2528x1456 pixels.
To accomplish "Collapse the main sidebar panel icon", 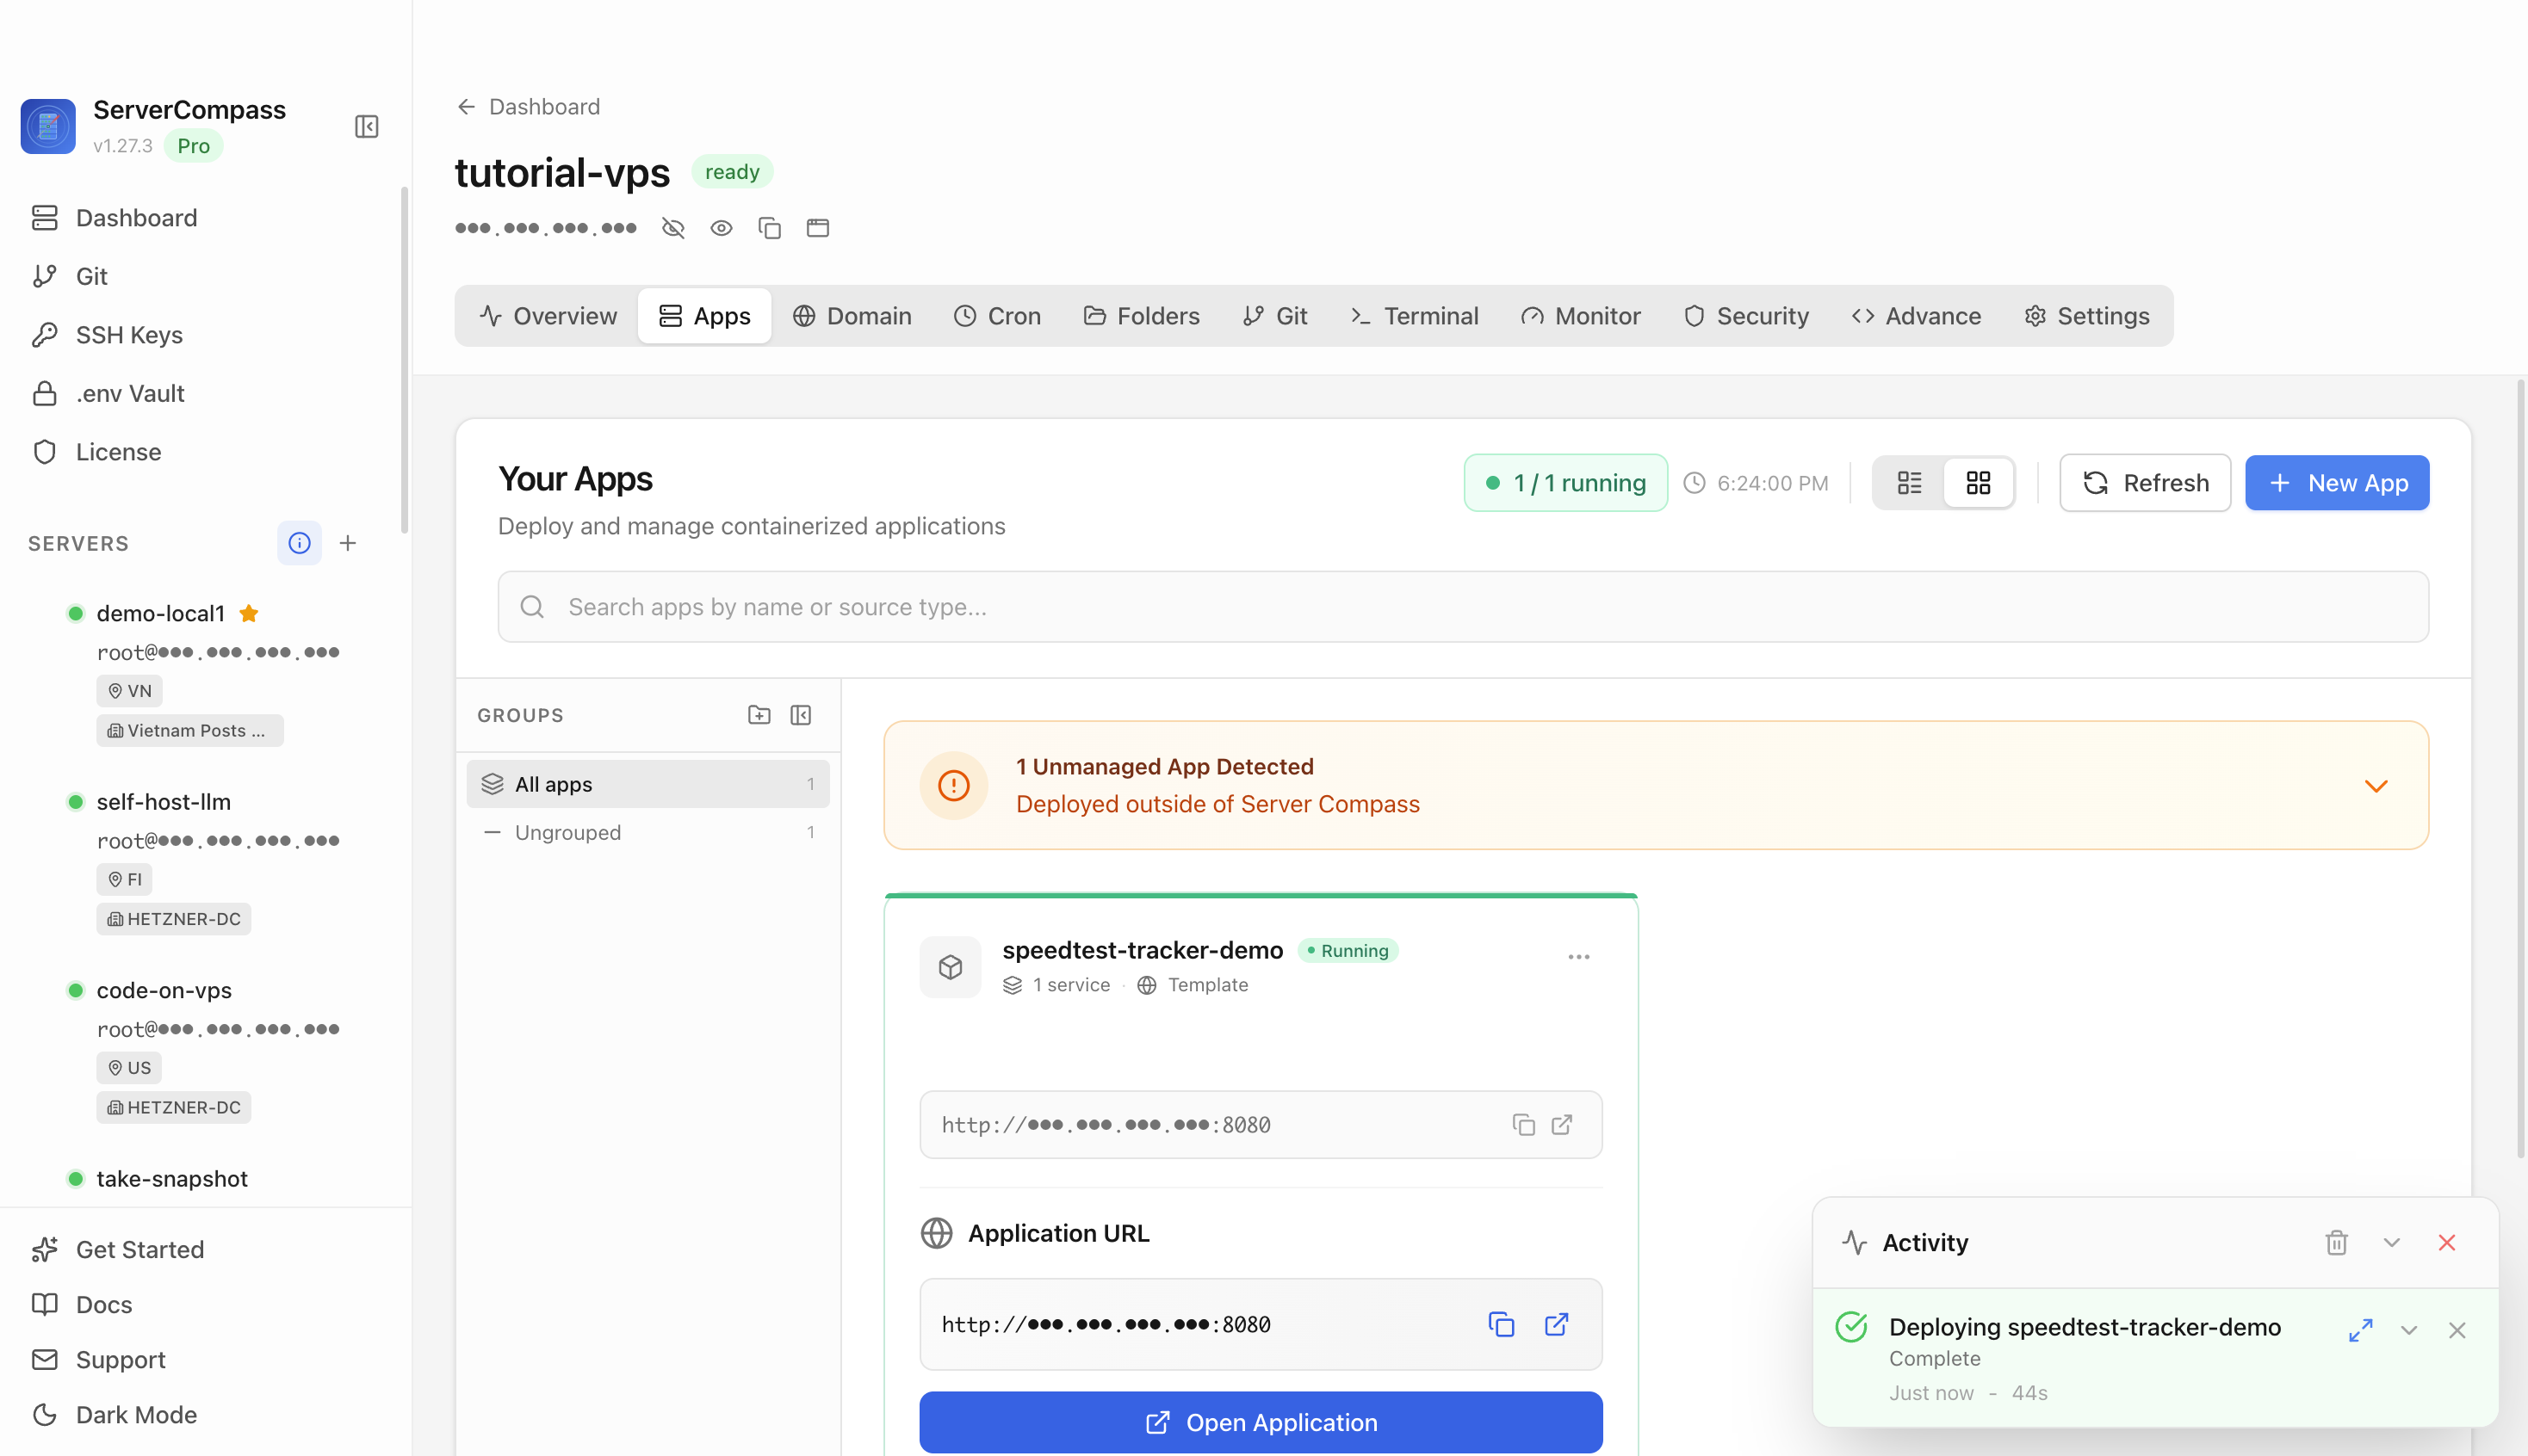I will (366, 127).
